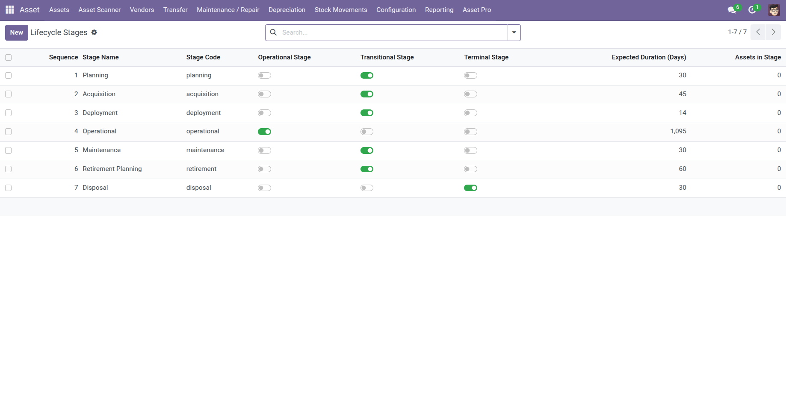Image resolution: width=786 pixels, height=409 pixels.
Task: Toggle Transitional Stage for Acquisition
Action: [x=367, y=94]
